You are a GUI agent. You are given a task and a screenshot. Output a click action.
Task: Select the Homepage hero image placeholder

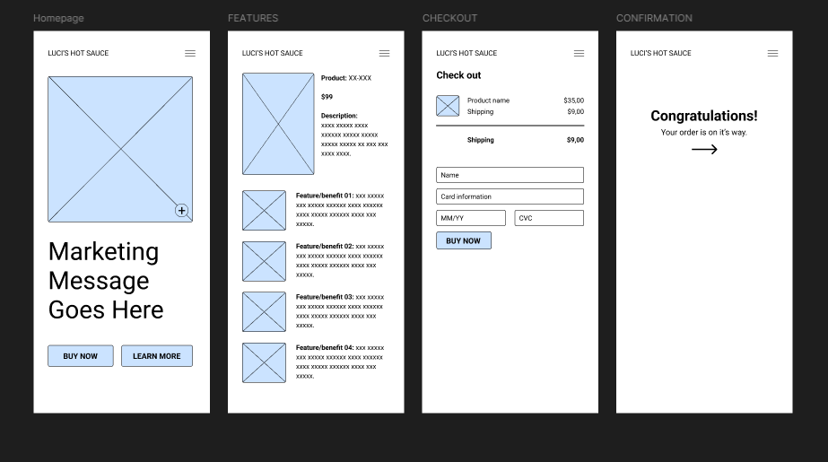120,150
